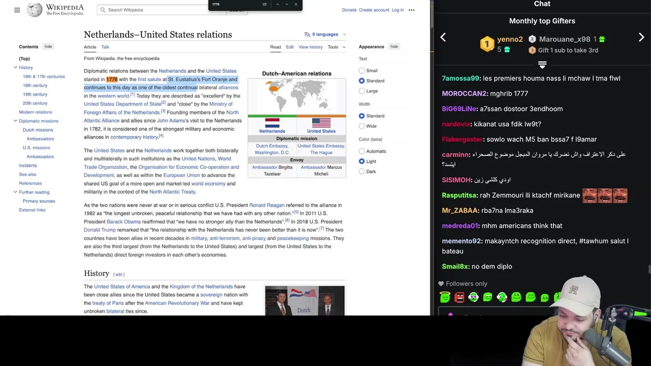651x366 pixels.
Task: Select the smiling green emote, sixth in row
Action: 516,297
